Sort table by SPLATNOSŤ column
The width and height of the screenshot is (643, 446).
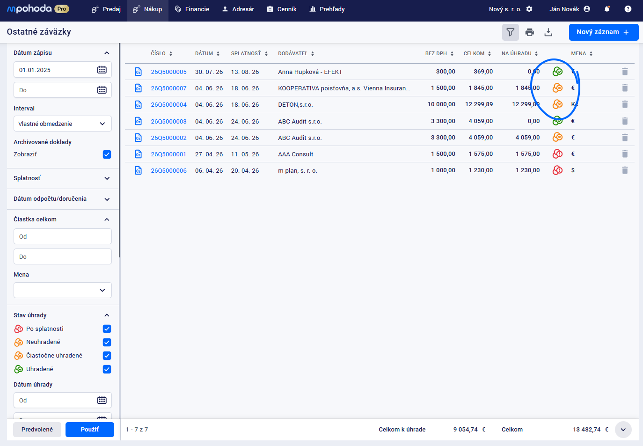pyautogui.click(x=249, y=53)
